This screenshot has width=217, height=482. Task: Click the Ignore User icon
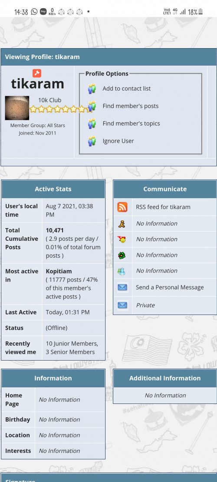tap(92, 141)
